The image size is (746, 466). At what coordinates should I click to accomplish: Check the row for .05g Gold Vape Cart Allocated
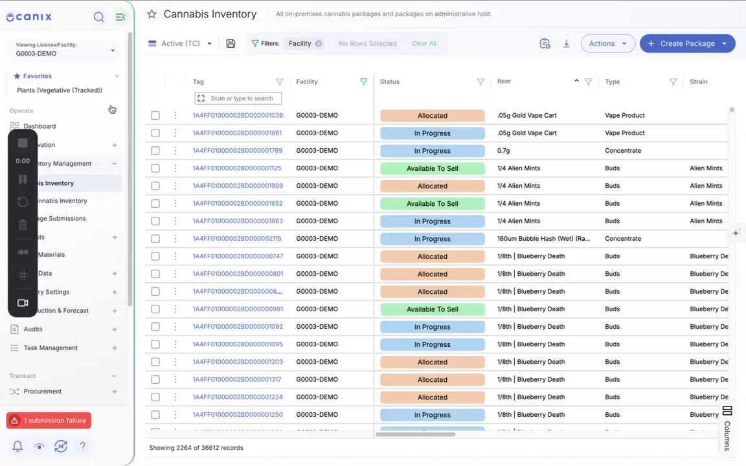tap(155, 116)
